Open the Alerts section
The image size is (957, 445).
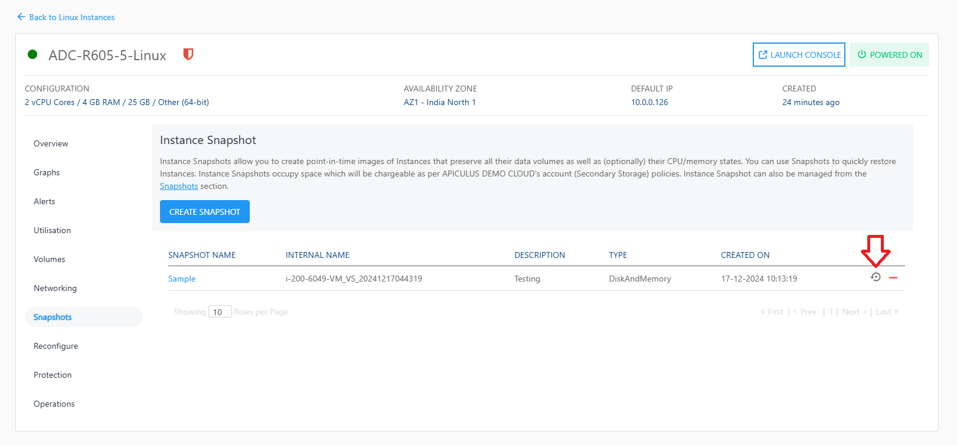[44, 201]
